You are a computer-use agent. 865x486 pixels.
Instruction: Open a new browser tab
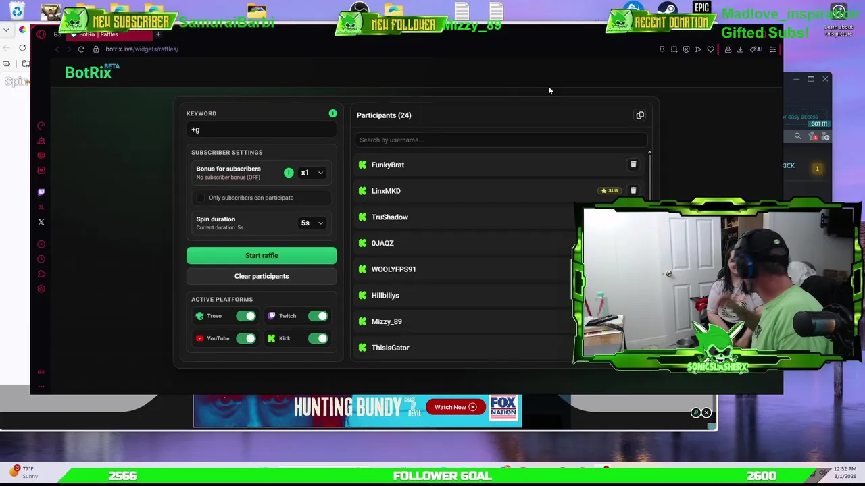(x=158, y=34)
